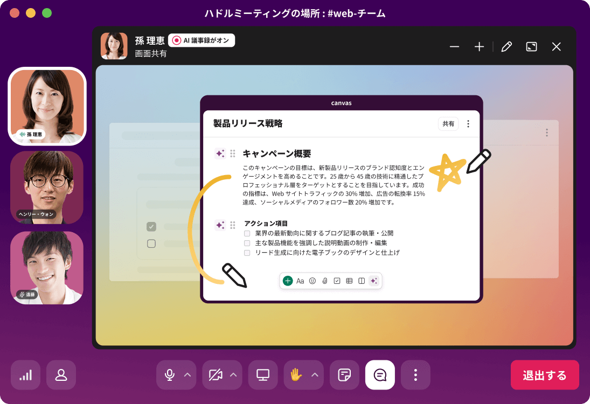Open the more huddle options menu
Screen dimensions: 590x404
pyautogui.click(x=415, y=375)
